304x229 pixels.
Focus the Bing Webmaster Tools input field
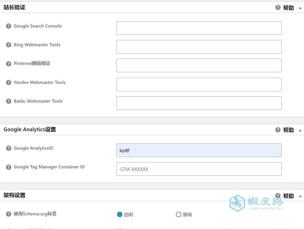point(199,47)
